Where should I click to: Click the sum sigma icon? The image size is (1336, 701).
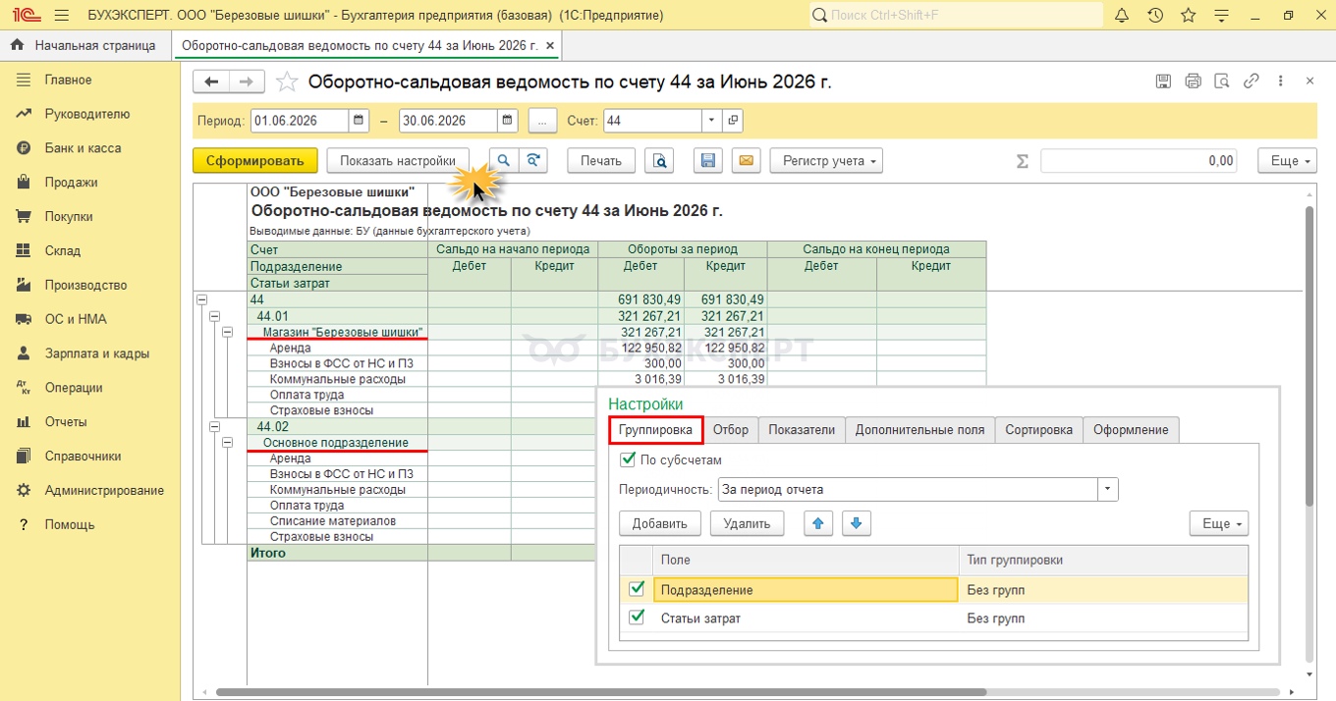click(1023, 161)
